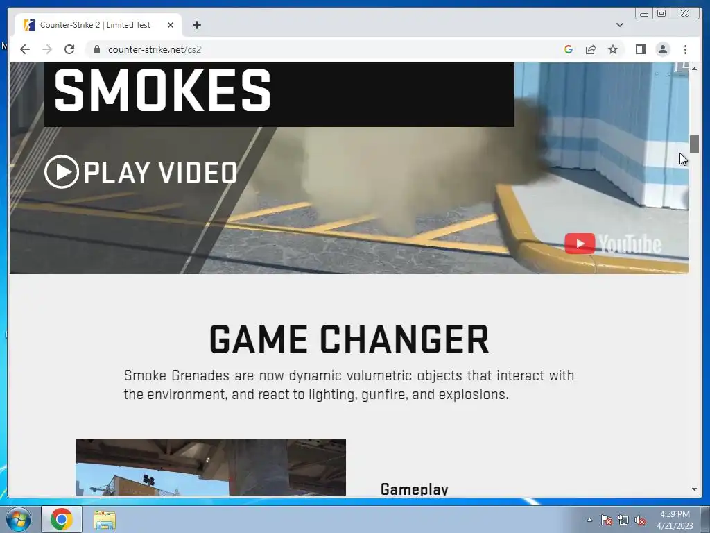Click the muted volume tray icon
The image size is (710, 533).
coord(640,520)
